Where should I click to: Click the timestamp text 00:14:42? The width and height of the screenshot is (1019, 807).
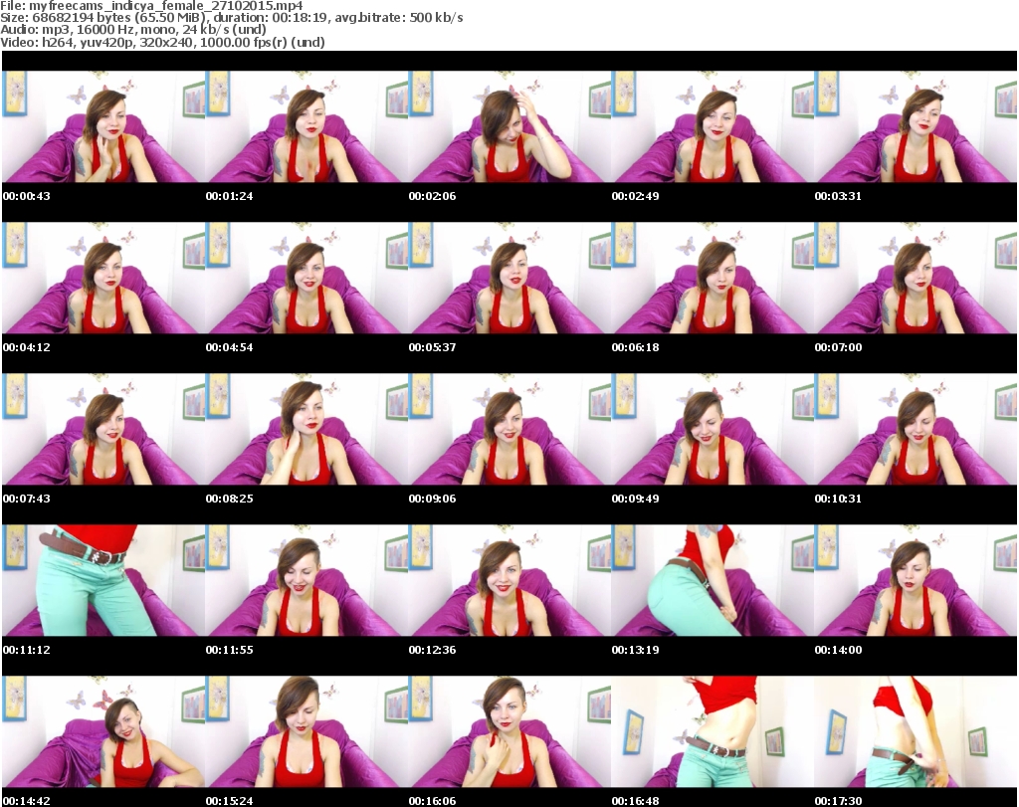click(x=26, y=801)
